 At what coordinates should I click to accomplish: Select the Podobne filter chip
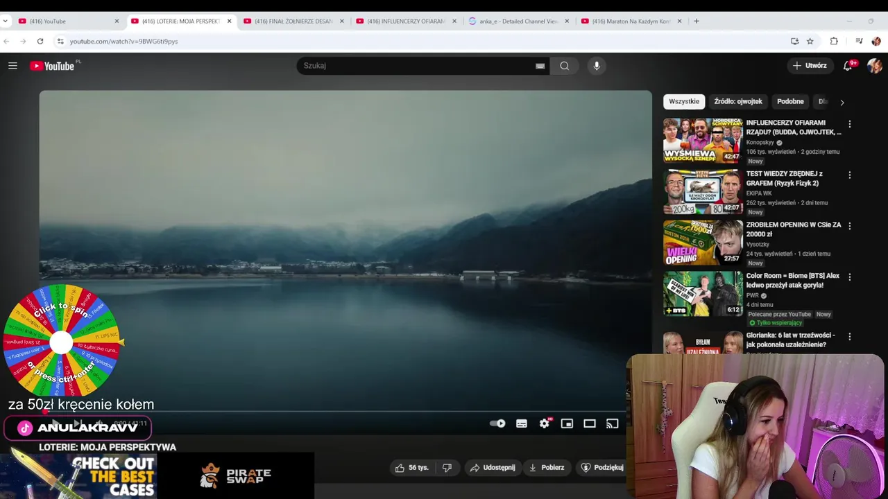[790, 102]
